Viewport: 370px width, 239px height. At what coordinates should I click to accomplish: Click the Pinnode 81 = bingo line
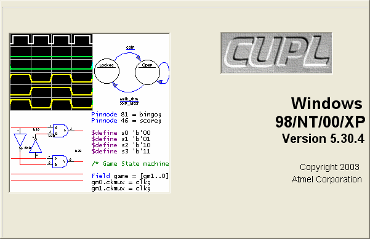point(126,115)
